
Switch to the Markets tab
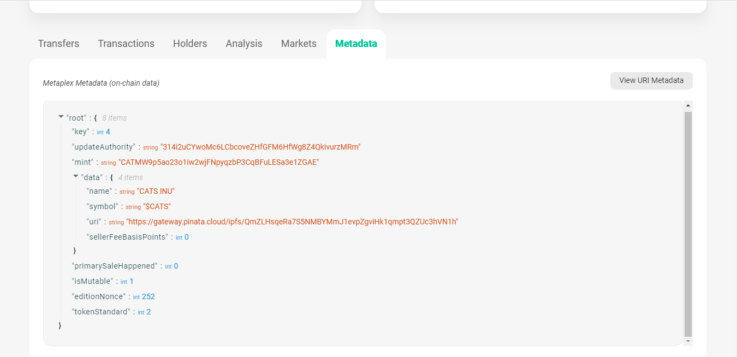click(298, 43)
